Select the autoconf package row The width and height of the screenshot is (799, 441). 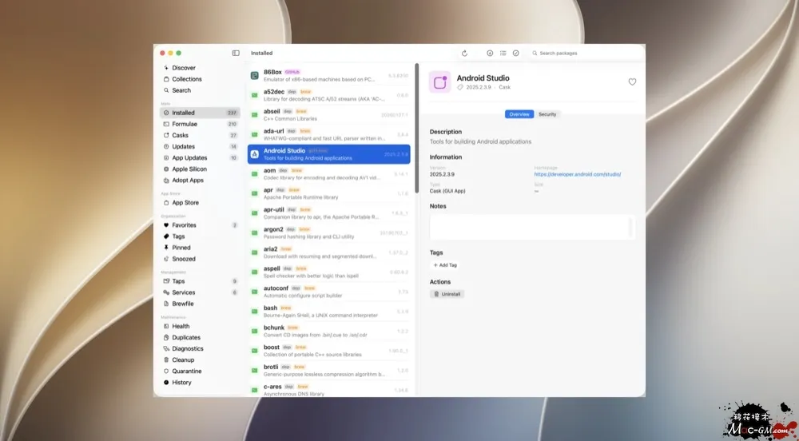pyautogui.click(x=328, y=292)
